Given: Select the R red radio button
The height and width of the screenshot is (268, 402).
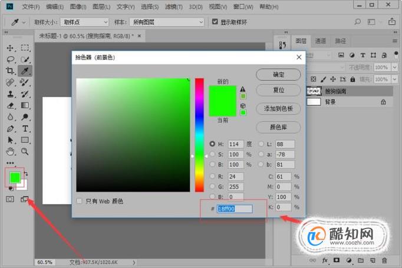Looking at the screenshot, I should tap(212, 176).
